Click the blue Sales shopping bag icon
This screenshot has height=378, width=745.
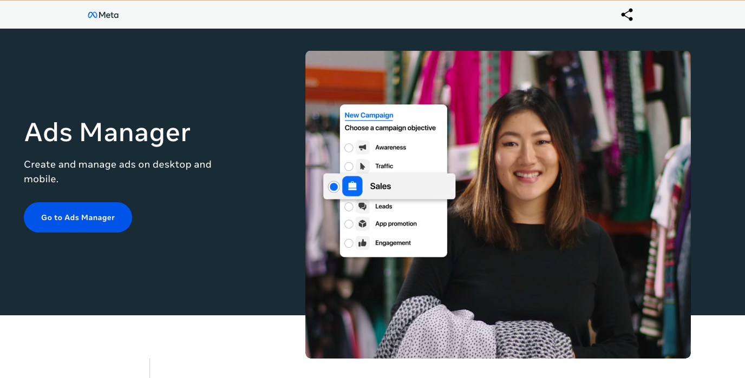352,186
